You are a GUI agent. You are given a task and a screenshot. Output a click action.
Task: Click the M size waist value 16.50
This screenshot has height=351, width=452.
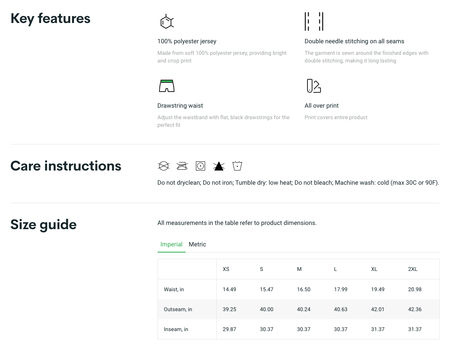(304, 289)
